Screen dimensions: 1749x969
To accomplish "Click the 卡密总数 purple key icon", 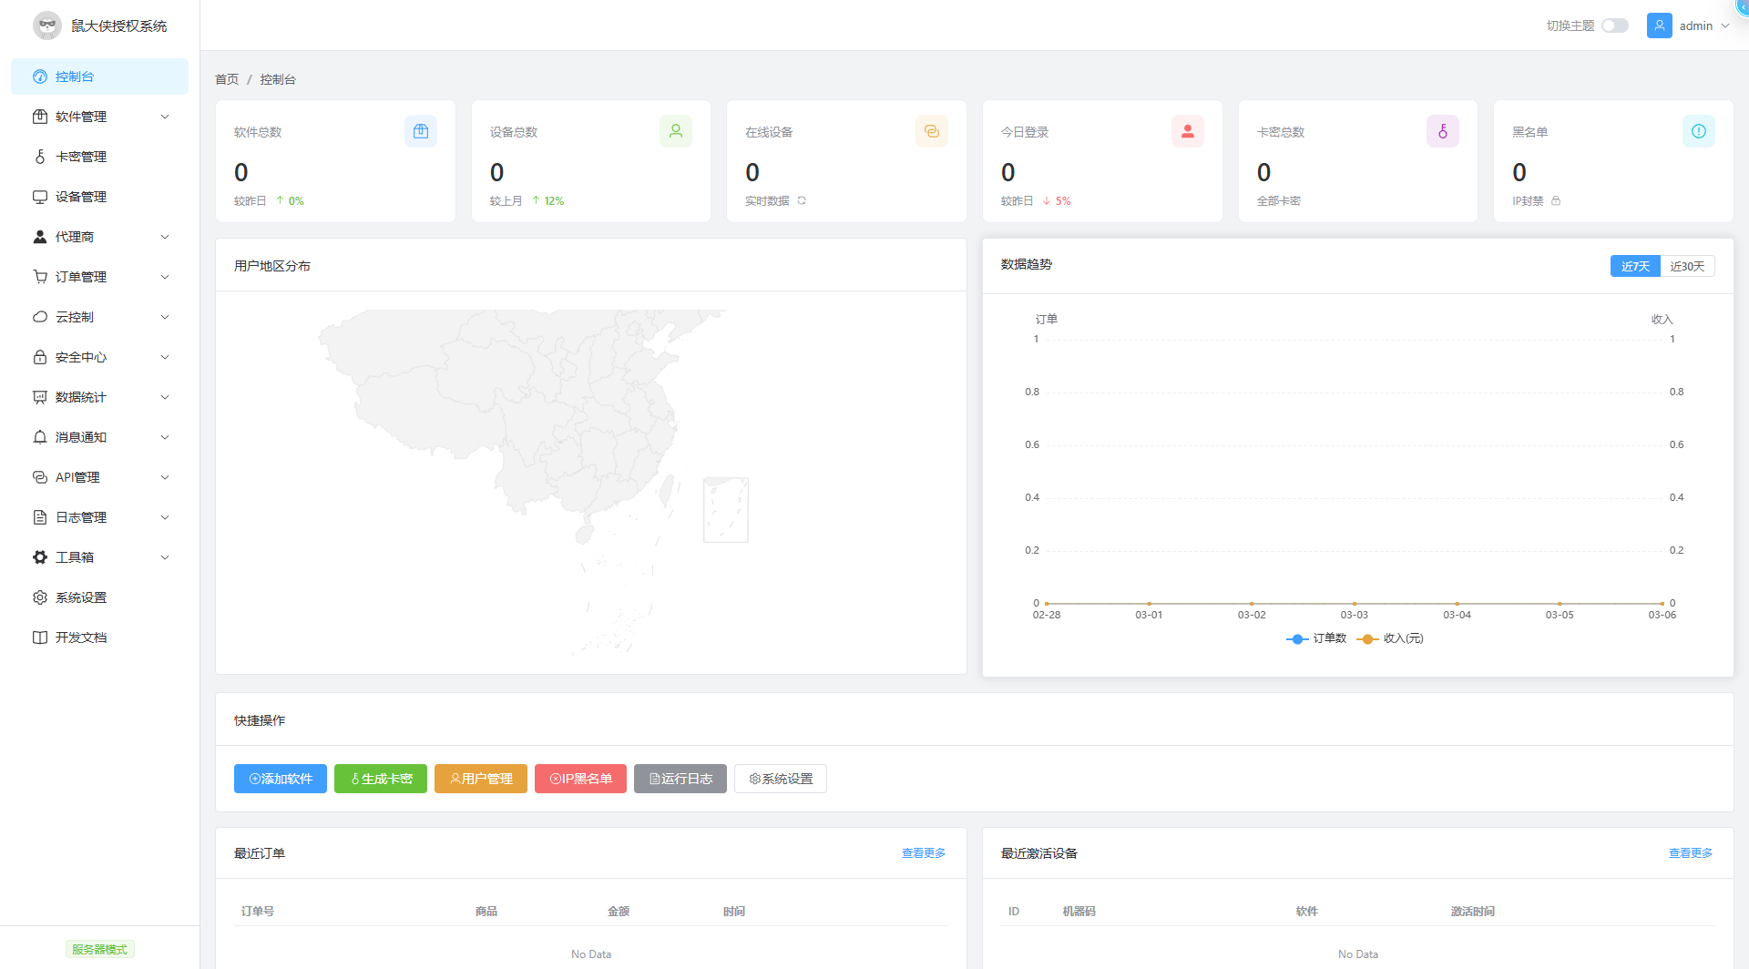I will pyautogui.click(x=1442, y=131).
